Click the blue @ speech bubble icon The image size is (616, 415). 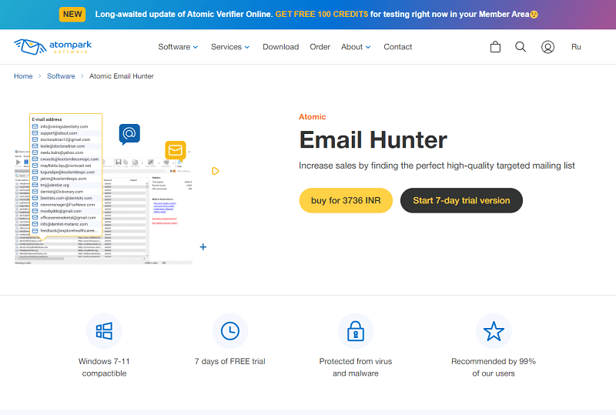point(129,134)
